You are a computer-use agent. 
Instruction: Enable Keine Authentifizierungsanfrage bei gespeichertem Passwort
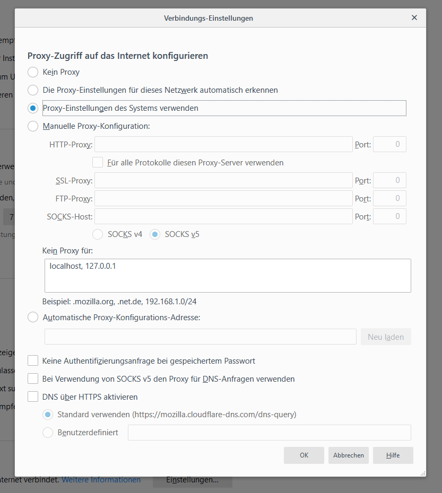coord(33,361)
